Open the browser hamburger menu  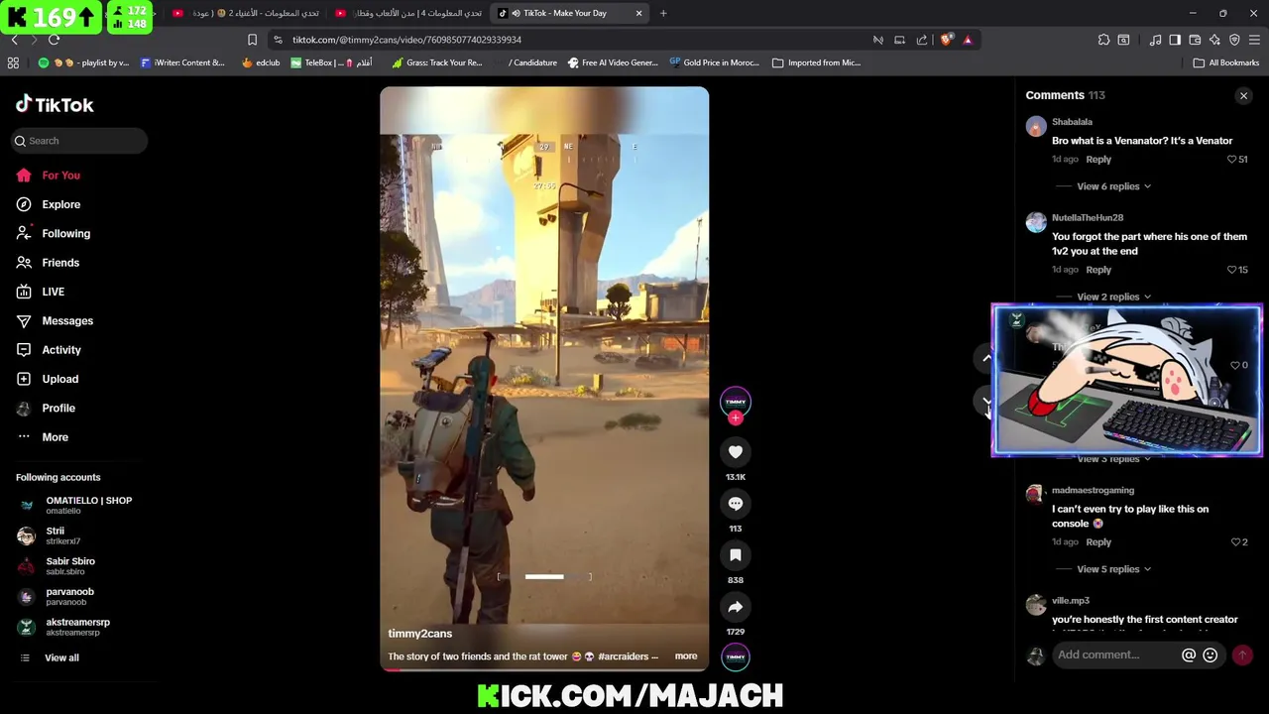point(1254,40)
